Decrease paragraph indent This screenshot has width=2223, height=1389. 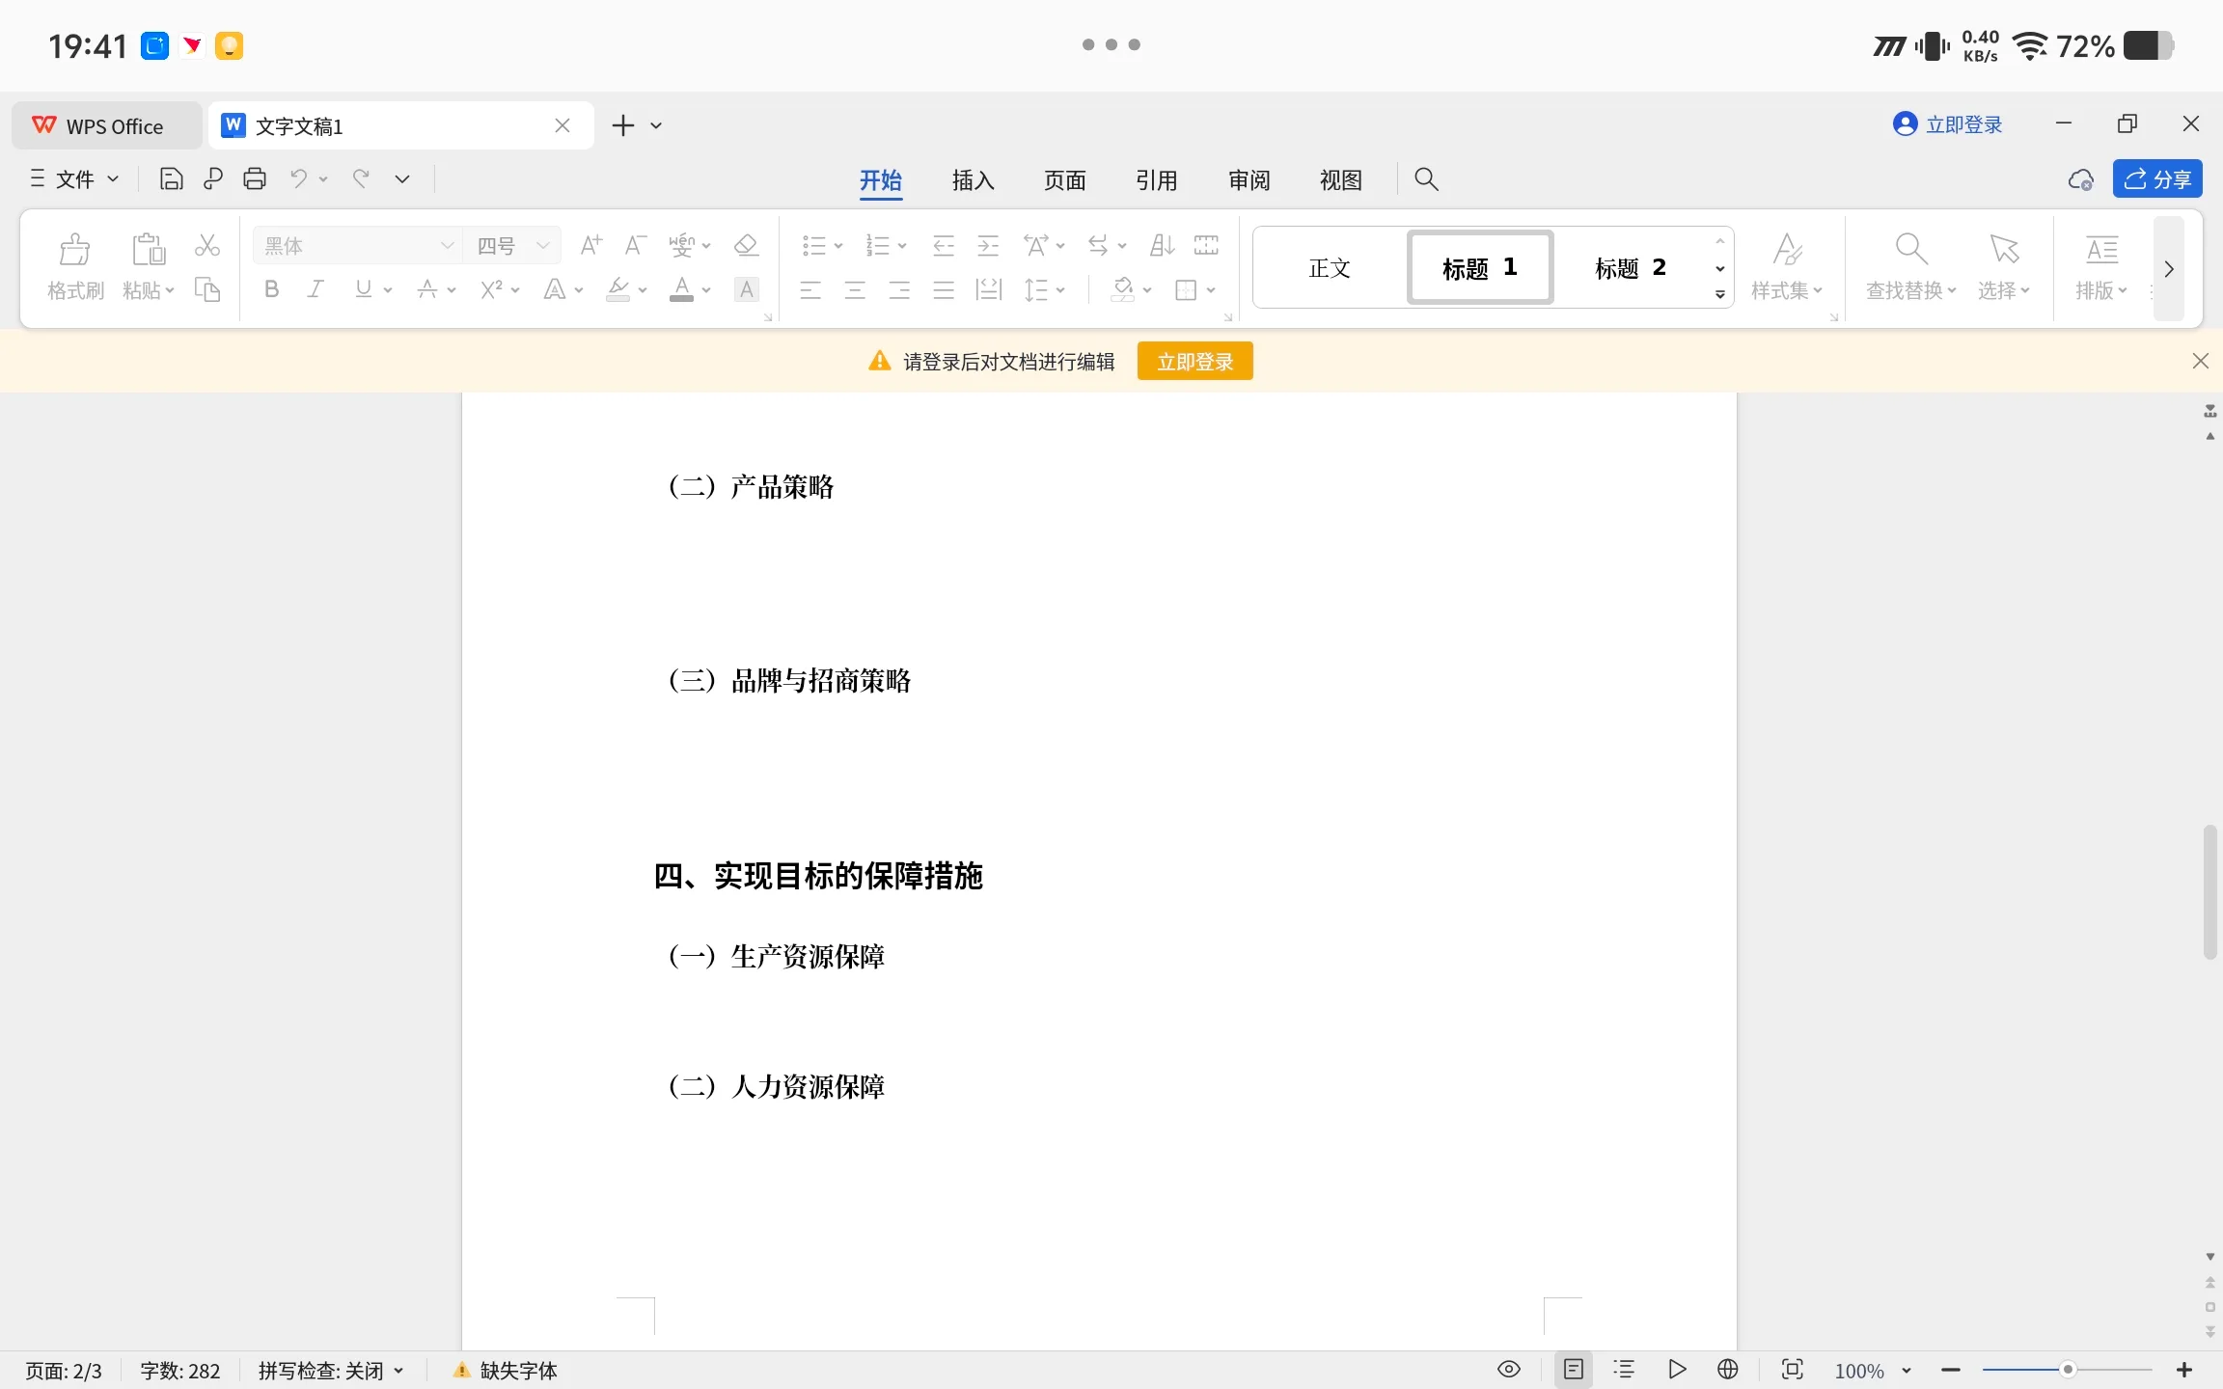pos(944,245)
